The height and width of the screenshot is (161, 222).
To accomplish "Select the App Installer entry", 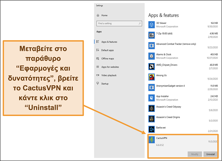I will point(162,96).
